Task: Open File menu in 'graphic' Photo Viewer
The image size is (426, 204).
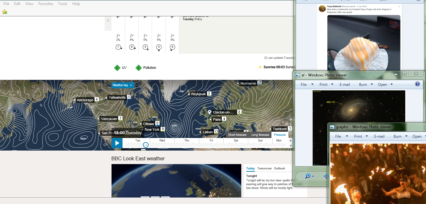Action: click(x=338, y=136)
